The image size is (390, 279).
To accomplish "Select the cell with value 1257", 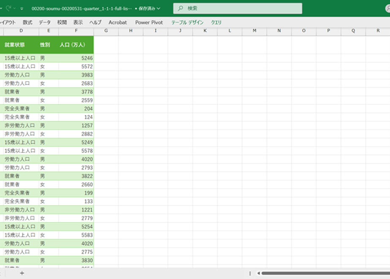I will point(76,126).
